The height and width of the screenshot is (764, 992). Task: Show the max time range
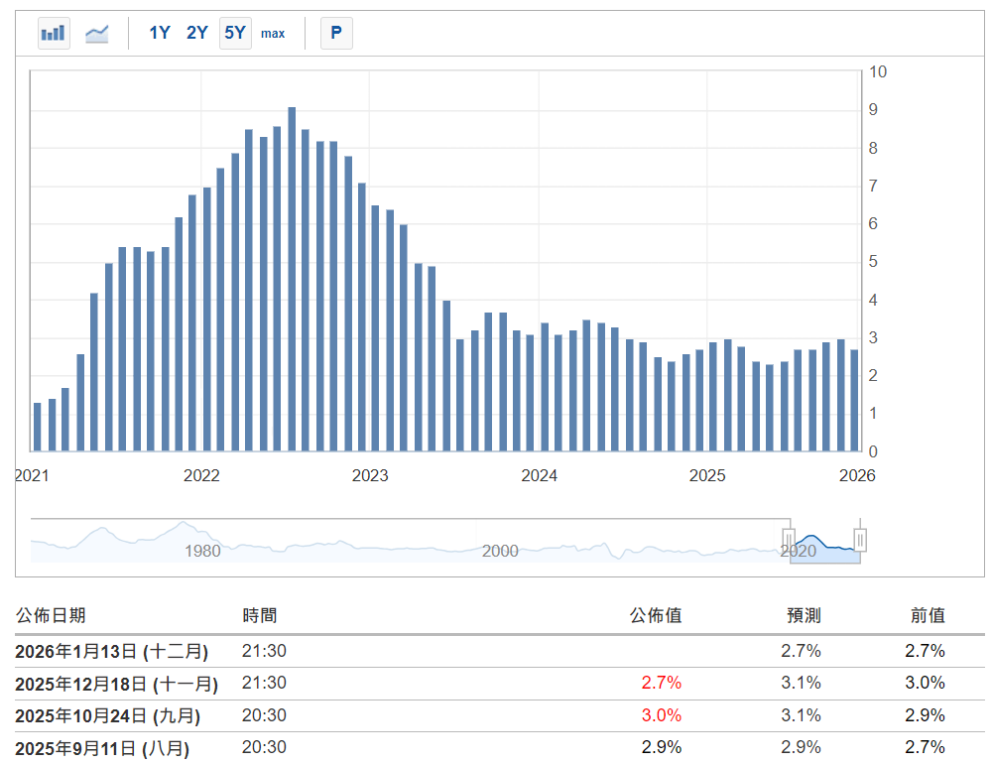273,34
